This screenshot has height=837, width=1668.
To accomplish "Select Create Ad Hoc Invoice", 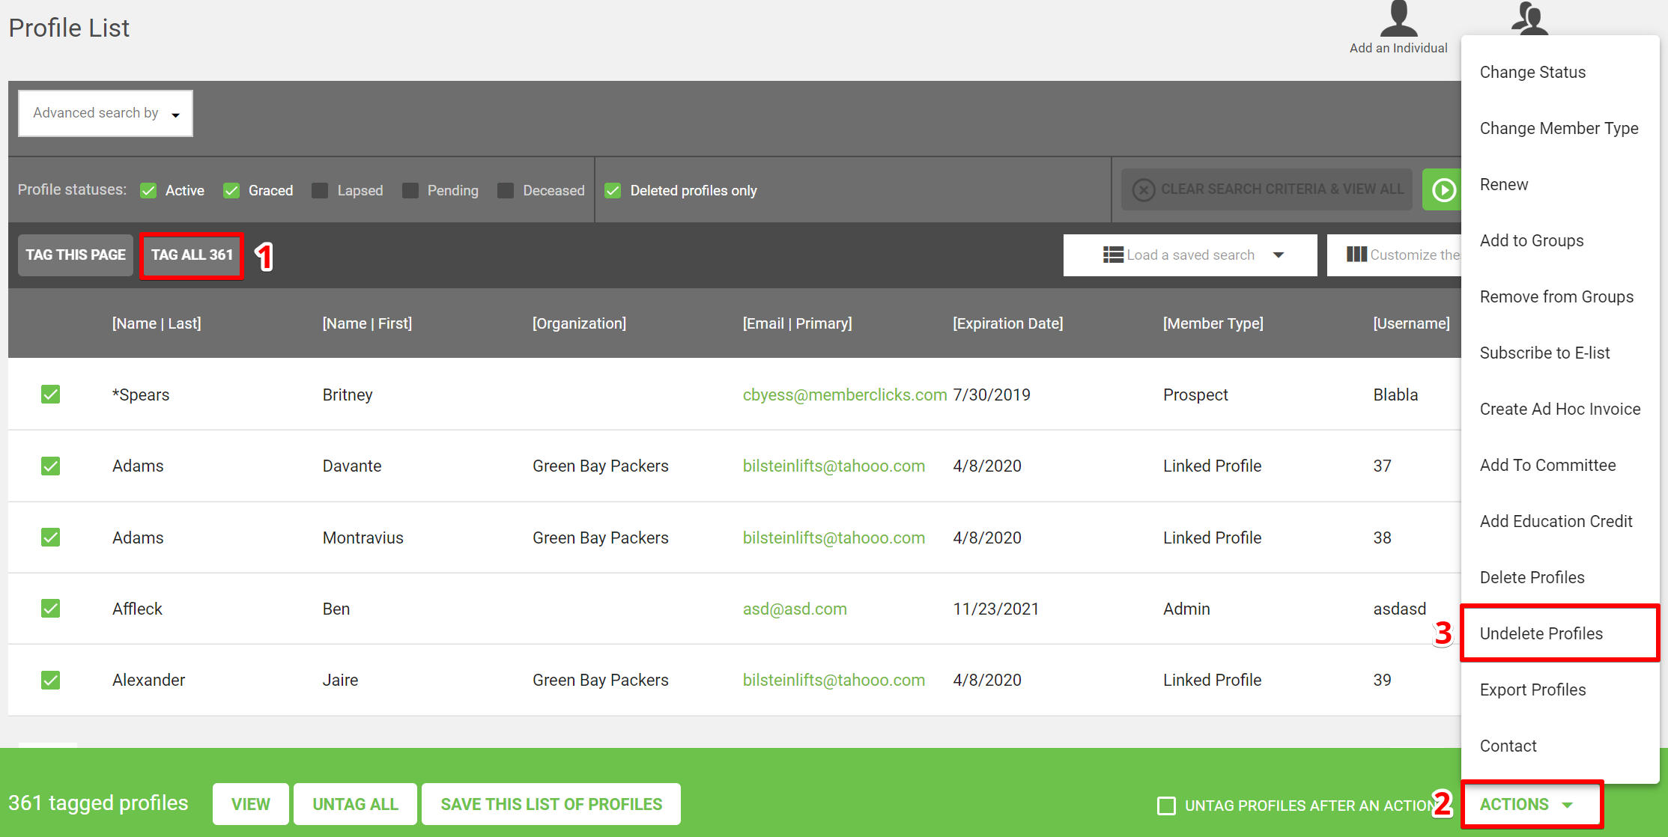I will pos(1560,409).
